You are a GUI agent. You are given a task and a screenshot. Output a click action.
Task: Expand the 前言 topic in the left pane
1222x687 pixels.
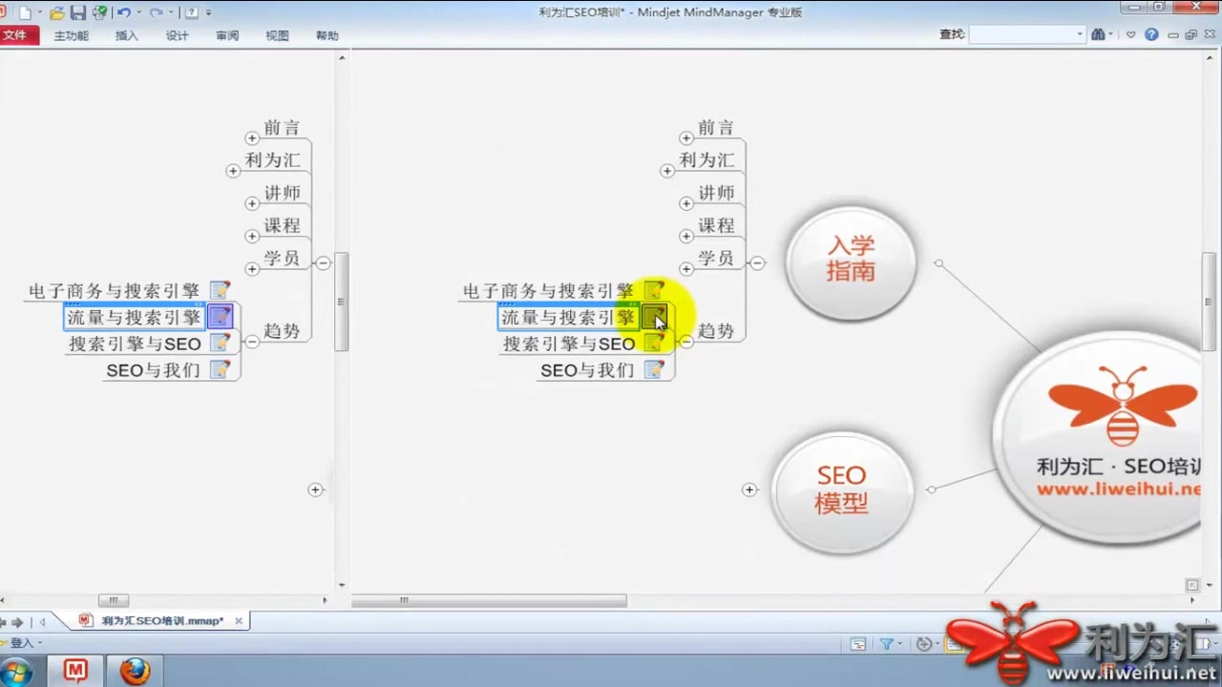252,138
